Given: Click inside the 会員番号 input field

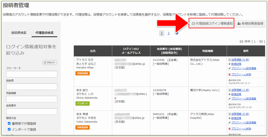Looking at the screenshot, I should 31,112.
